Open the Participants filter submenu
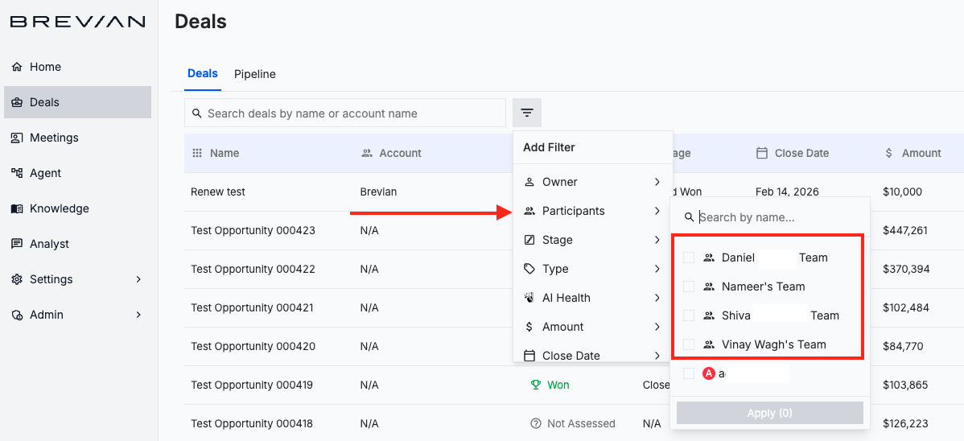The width and height of the screenshot is (964, 441). tap(593, 211)
